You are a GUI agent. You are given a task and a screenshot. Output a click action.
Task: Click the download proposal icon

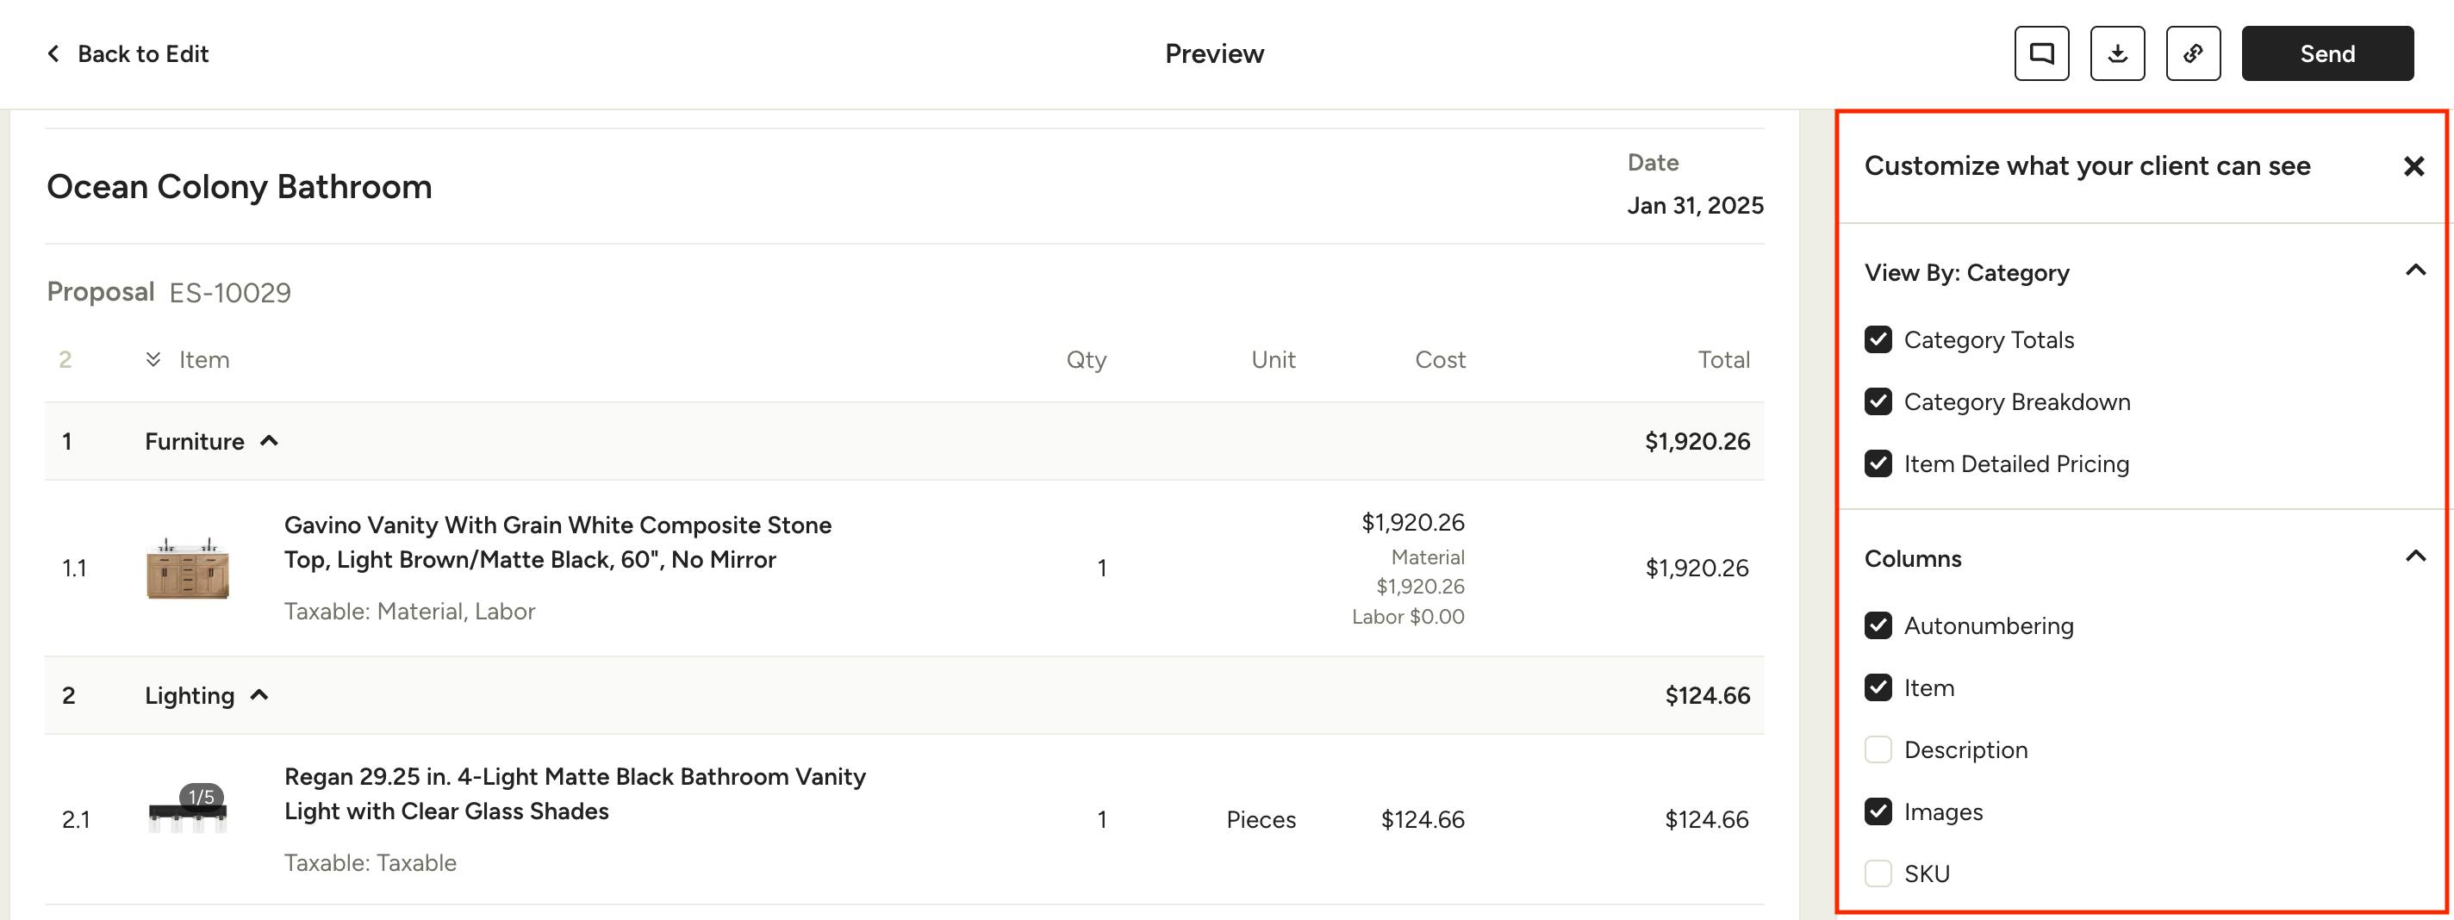[2117, 53]
